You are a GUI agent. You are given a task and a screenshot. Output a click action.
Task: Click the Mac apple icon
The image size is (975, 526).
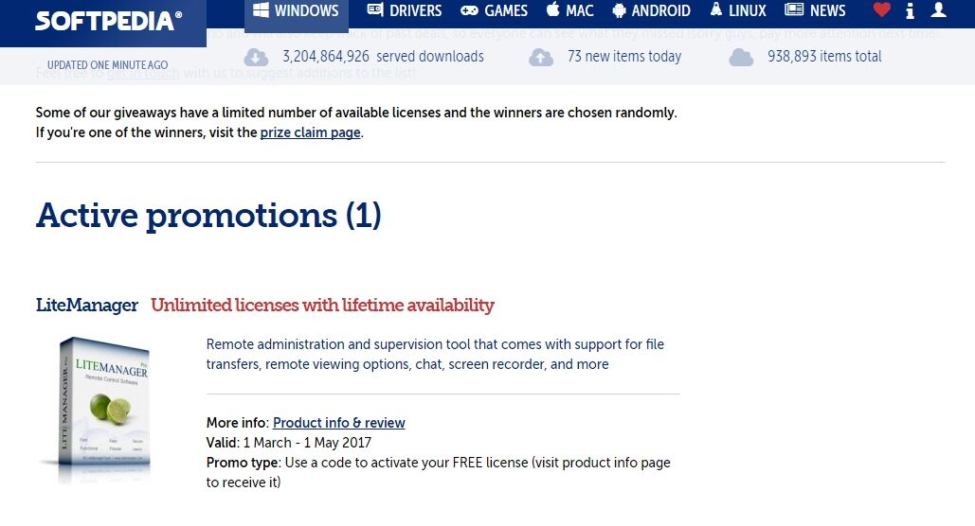click(x=552, y=9)
